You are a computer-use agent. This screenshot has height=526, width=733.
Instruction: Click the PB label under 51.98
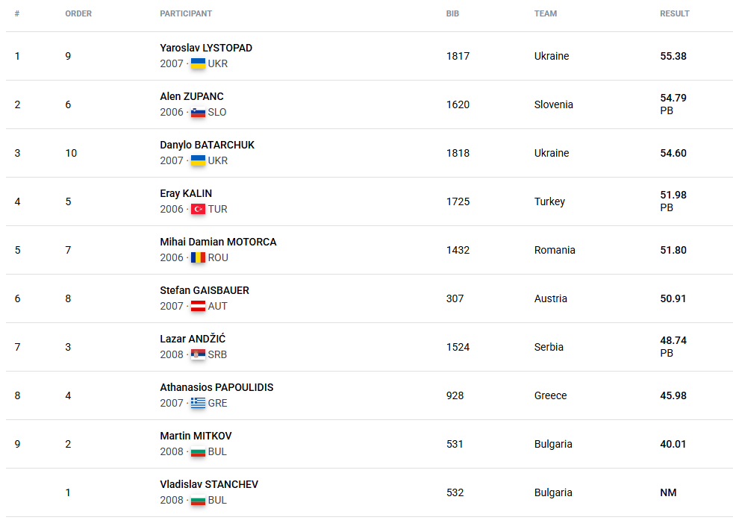click(667, 207)
